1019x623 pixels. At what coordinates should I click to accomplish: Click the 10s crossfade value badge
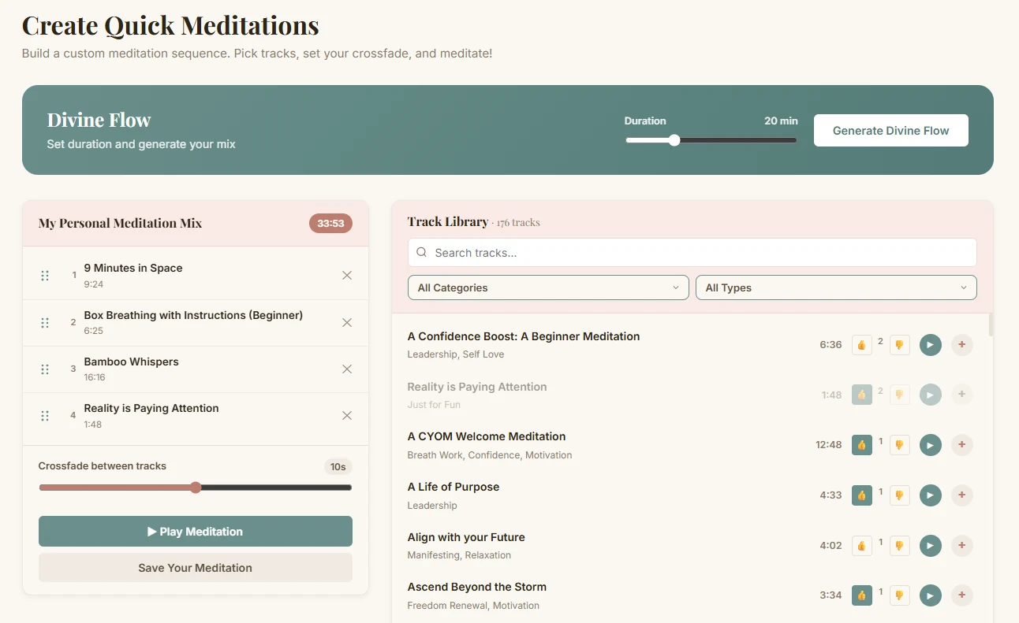tap(338, 467)
